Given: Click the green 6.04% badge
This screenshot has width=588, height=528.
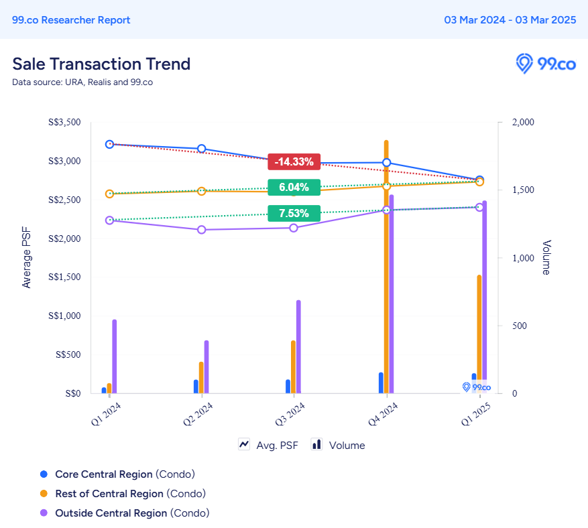Looking at the screenshot, I should (293, 188).
